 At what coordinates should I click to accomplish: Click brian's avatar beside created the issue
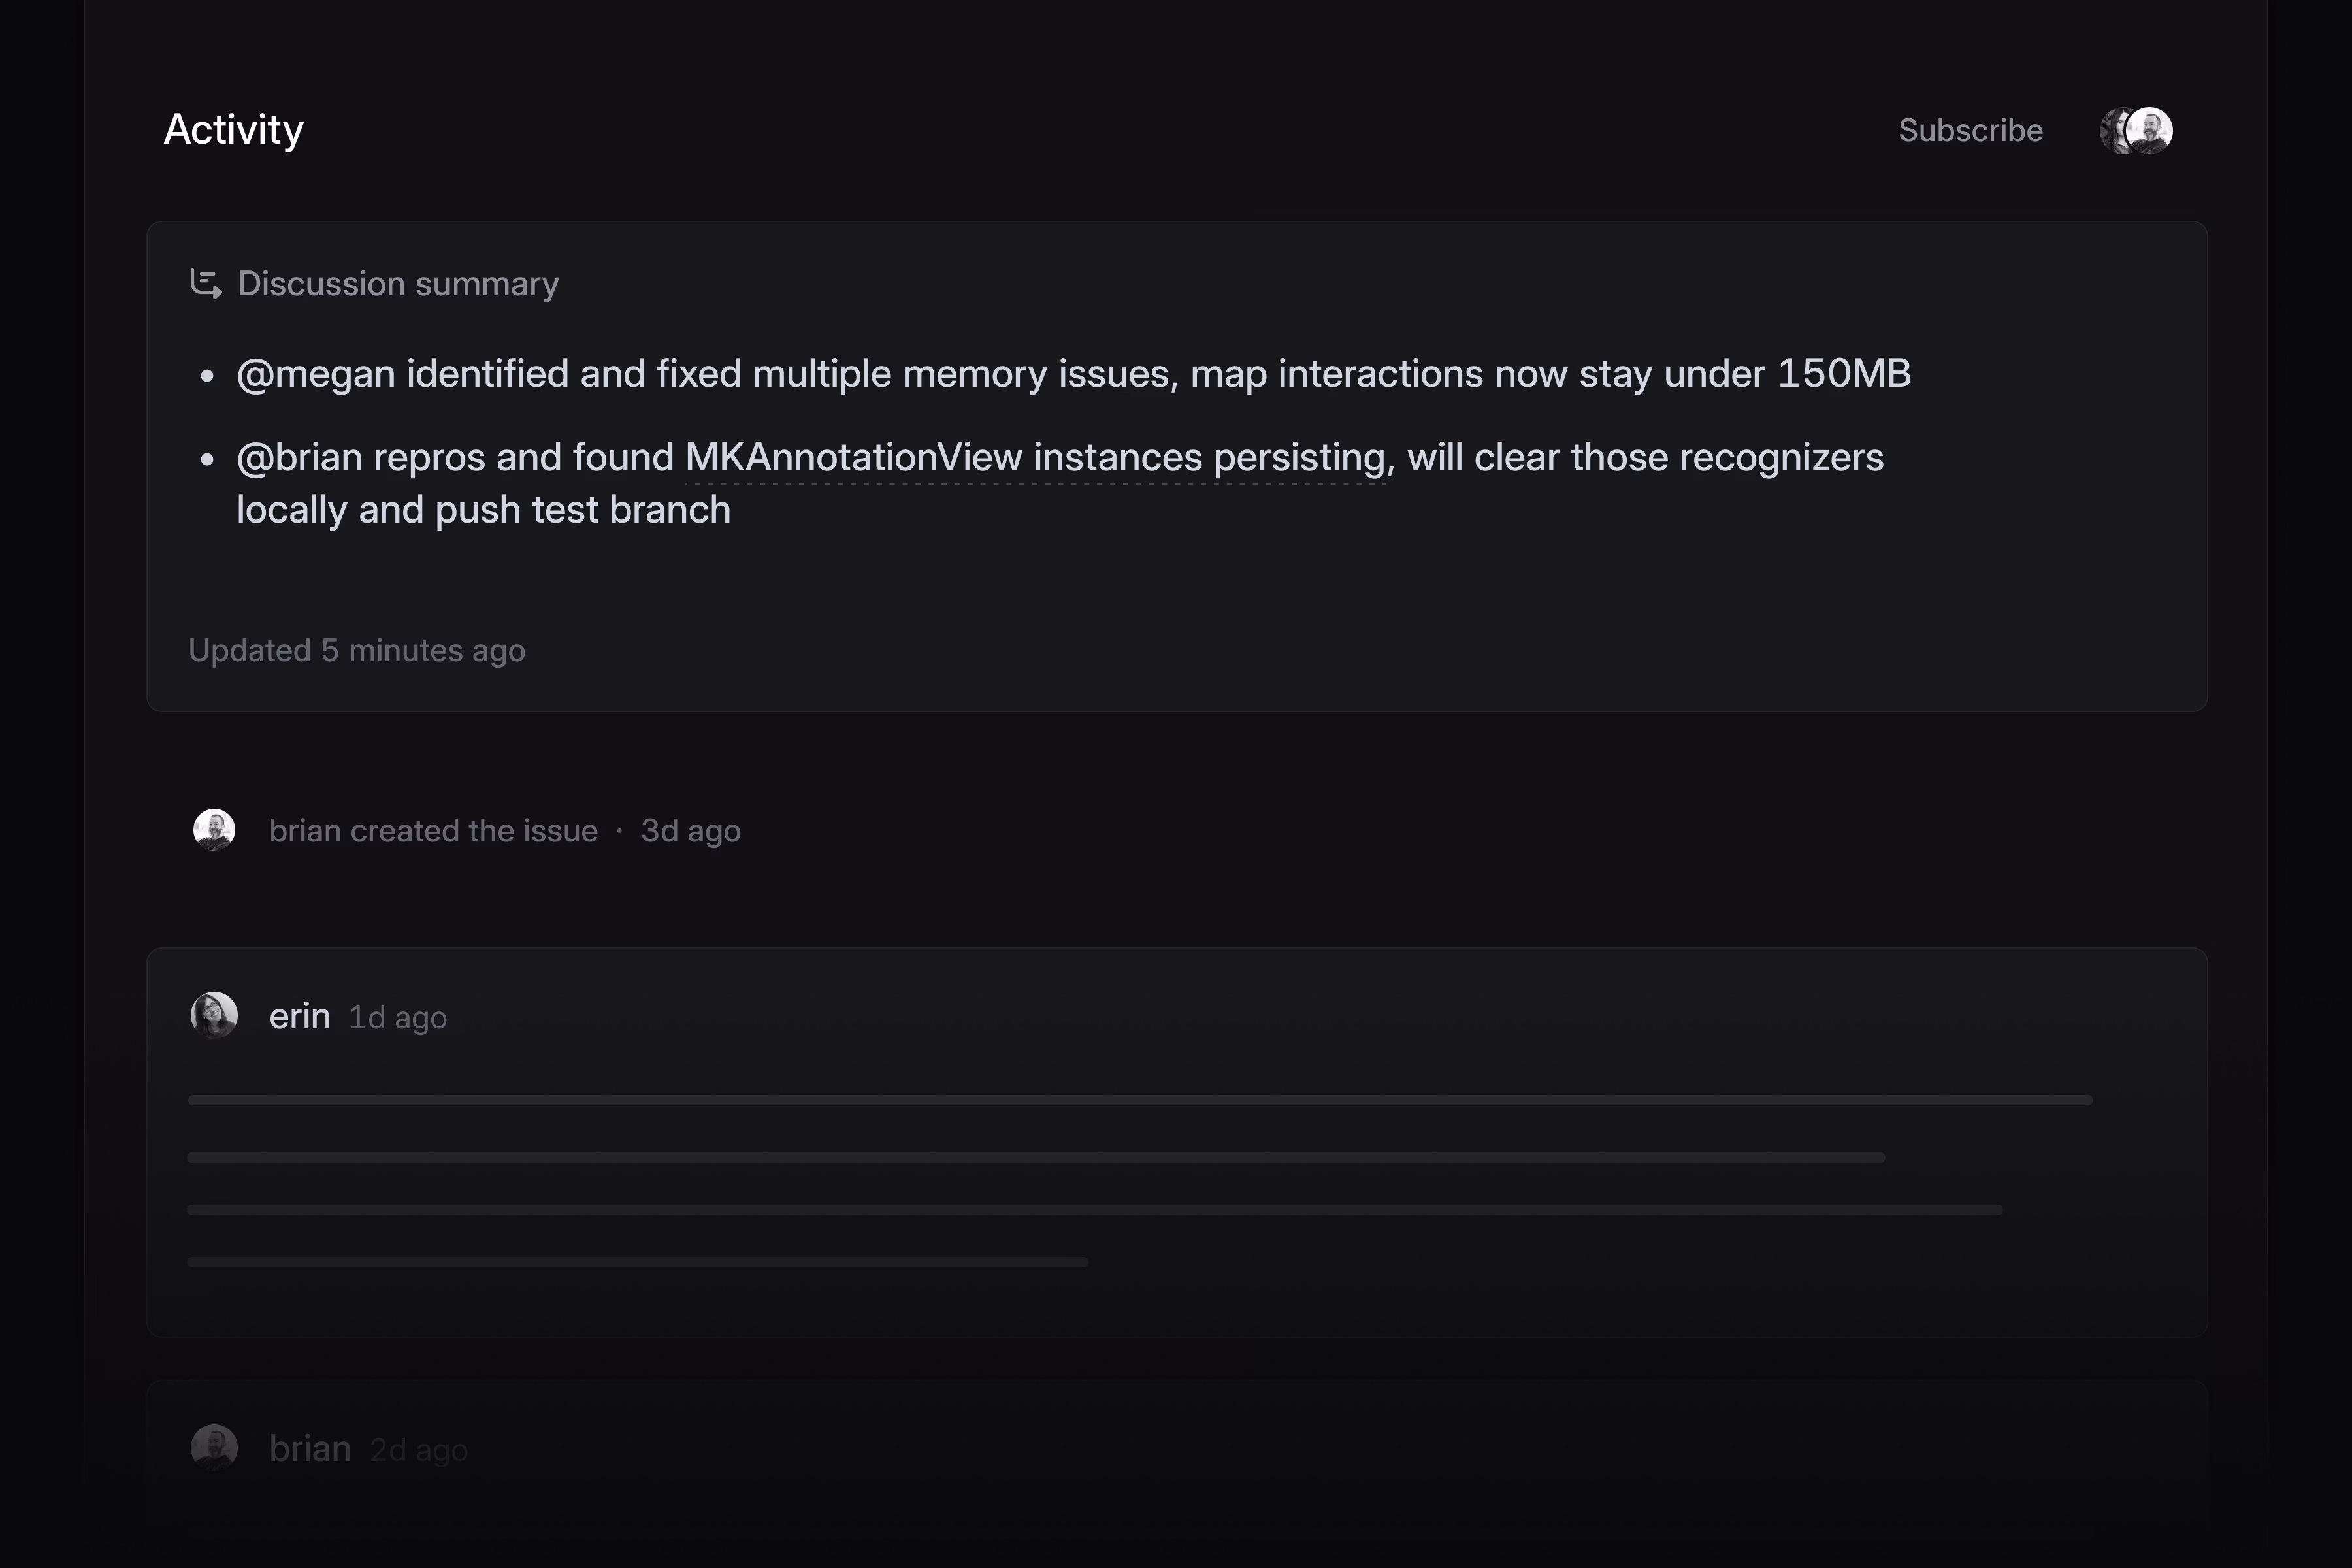[x=214, y=830]
